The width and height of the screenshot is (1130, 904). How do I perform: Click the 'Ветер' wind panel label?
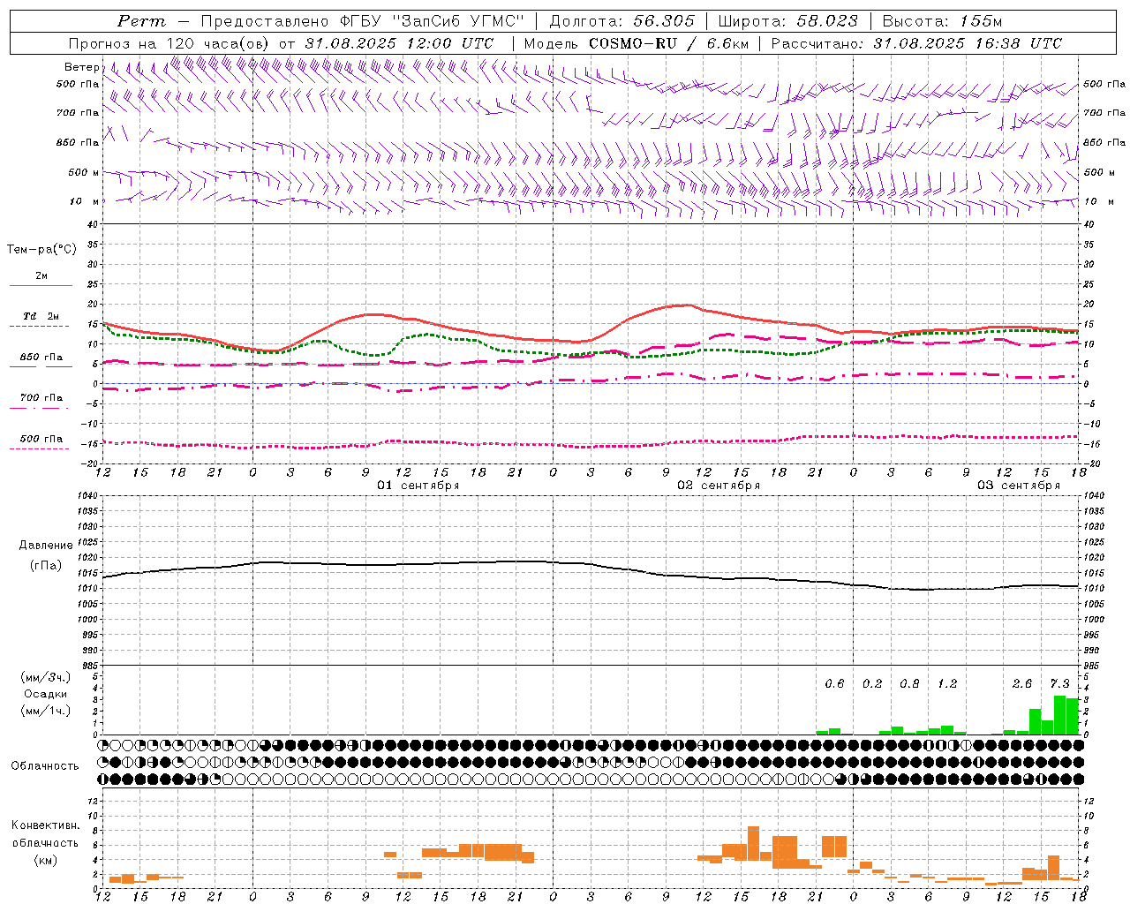(x=82, y=67)
